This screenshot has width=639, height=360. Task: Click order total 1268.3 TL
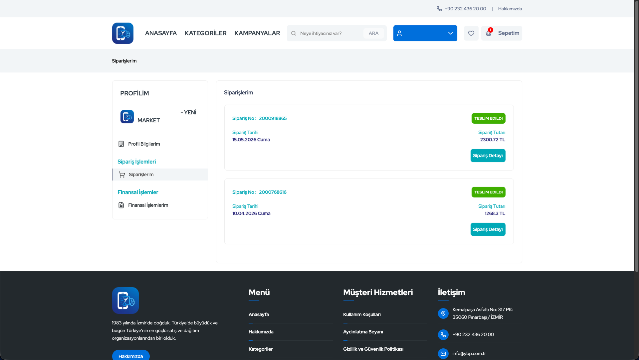[495, 213]
